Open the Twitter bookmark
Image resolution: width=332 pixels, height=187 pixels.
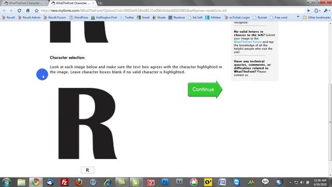127,18
